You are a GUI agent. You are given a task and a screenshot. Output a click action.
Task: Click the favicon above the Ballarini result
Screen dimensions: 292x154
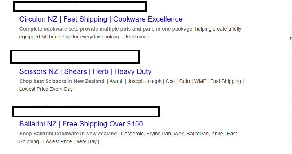coord(24,107)
